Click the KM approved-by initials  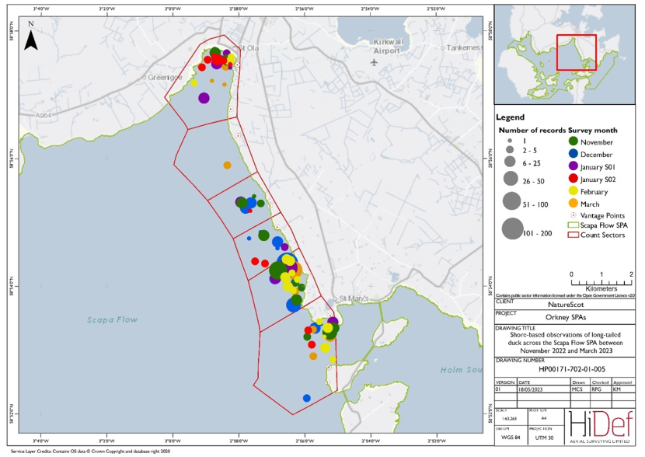616,389
